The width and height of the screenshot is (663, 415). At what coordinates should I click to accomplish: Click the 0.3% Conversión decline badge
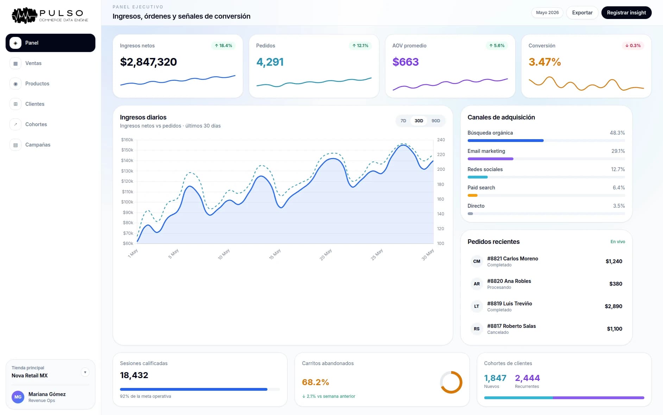[x=633, y=46]
